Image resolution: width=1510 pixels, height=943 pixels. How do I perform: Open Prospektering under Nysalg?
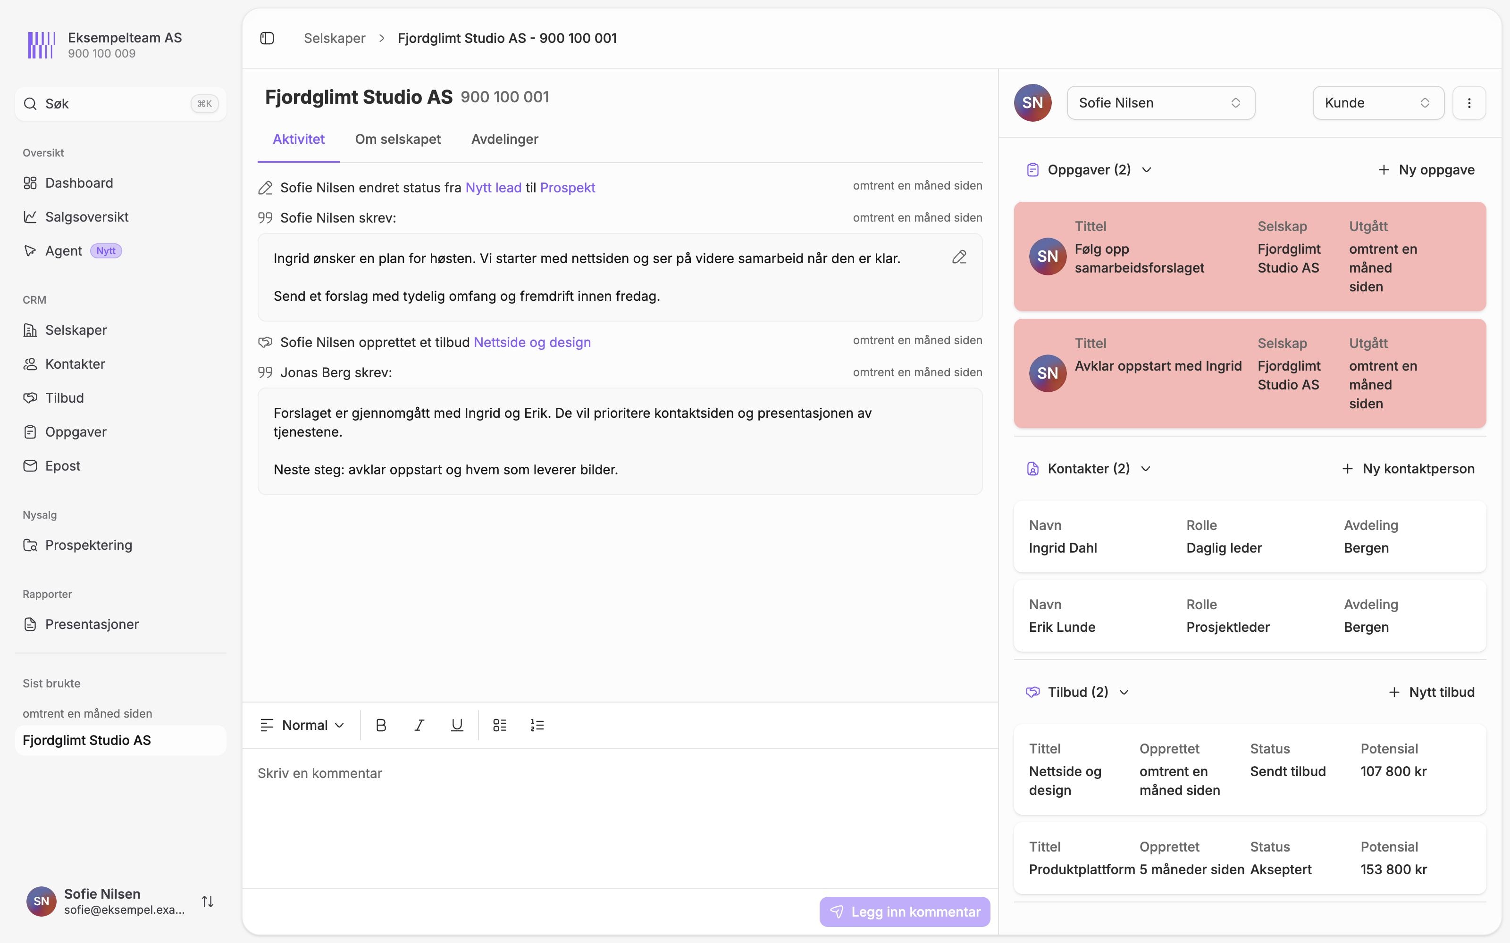pyautogui.click(x=121, y=545)
